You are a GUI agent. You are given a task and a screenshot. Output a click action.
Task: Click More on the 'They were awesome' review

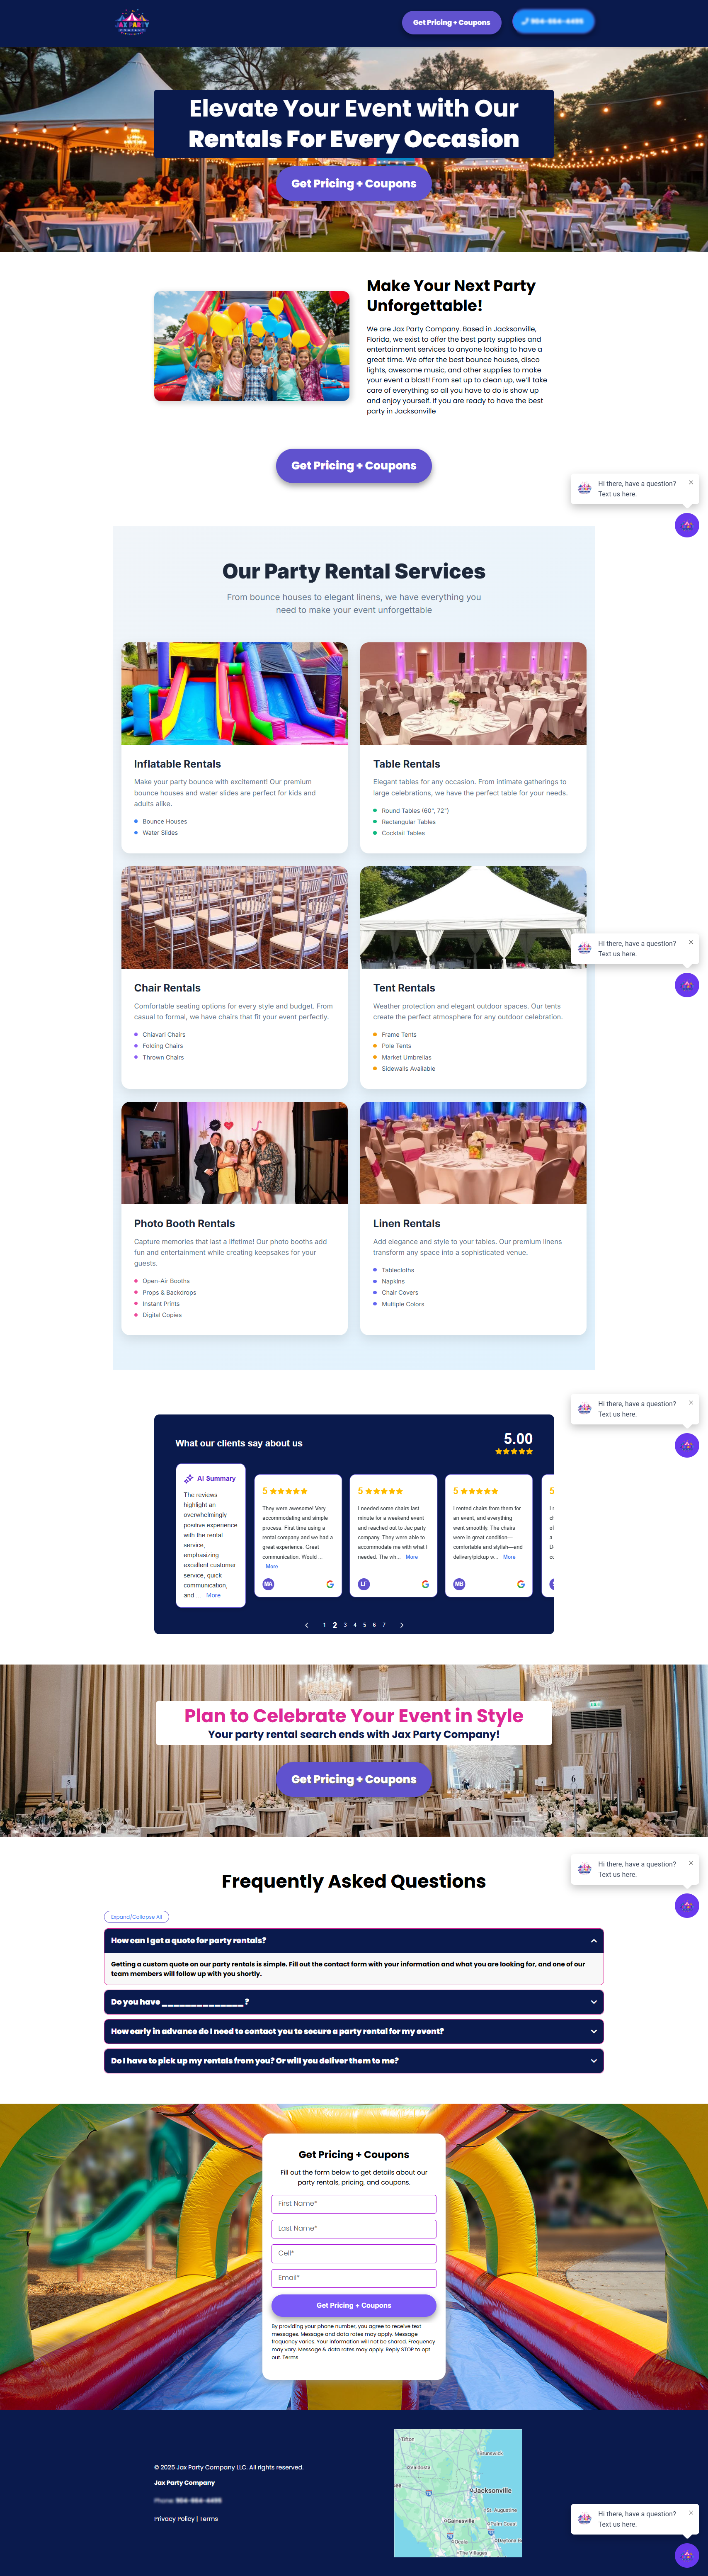coord(272,1566)
